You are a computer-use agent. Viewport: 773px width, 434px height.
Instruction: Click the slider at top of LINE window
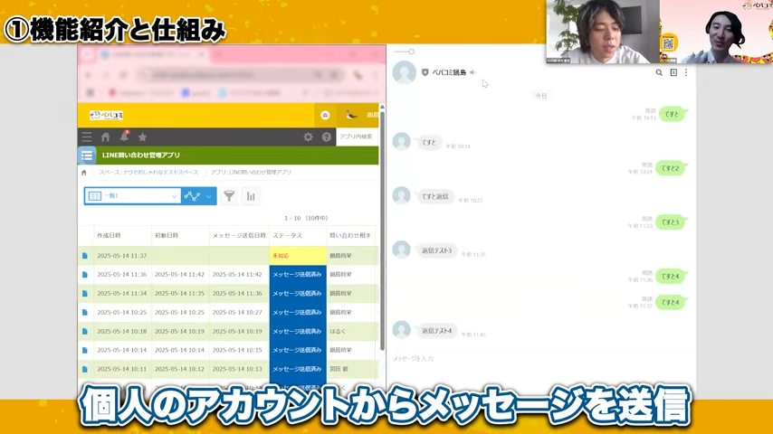tap(405, 52)
